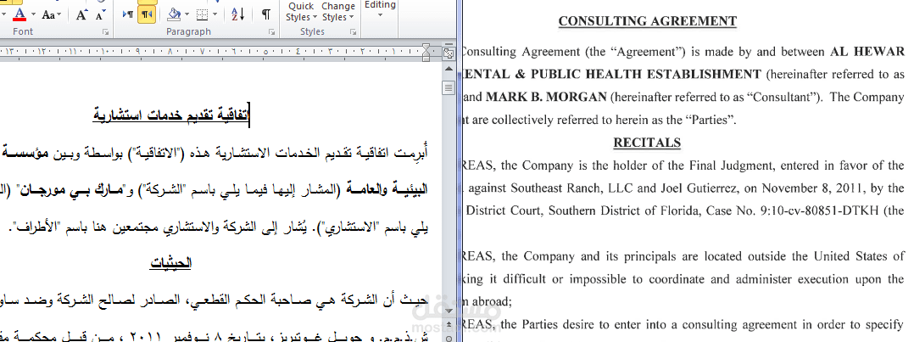Click the Arabic title 'اتفاقية تقديم خدمات استشارية'
This screenshot has height=342, width=914.
click(170, 115)
